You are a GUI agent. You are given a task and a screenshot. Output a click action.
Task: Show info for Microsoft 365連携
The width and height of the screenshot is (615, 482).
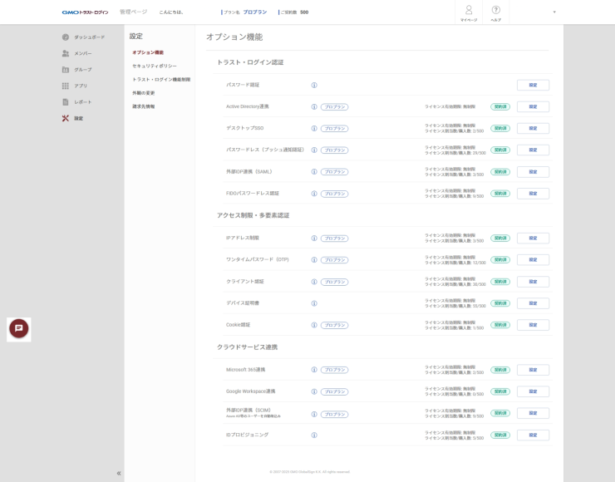tap(314, 370)
